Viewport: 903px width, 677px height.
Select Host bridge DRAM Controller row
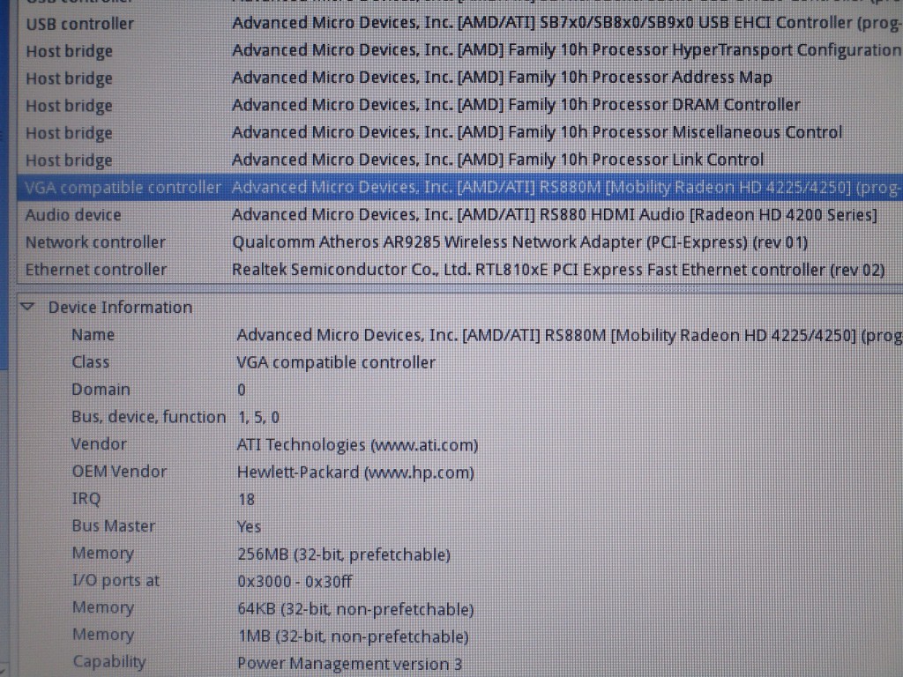pyautogui.click(x=459, y=106)
